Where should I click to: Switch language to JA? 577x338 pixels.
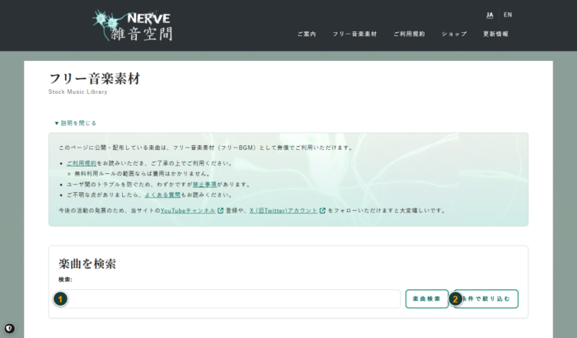[490, 15]
